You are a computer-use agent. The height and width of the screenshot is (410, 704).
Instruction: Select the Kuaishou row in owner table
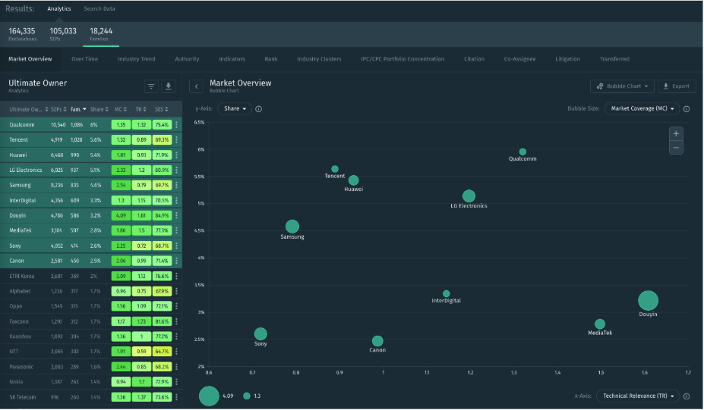tap(90, 336)
